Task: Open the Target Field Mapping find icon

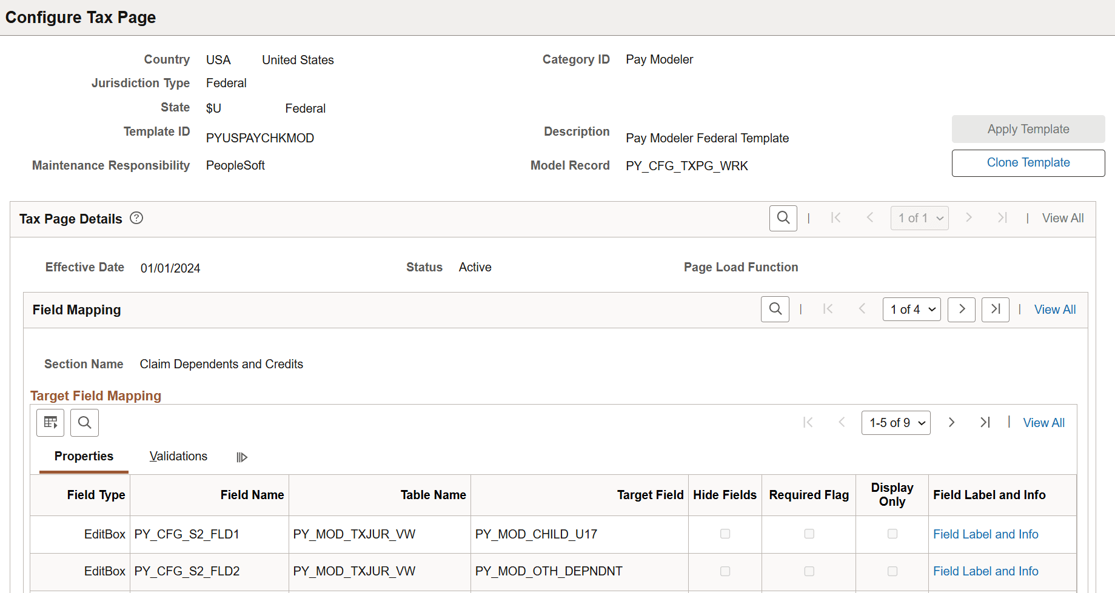Action: pos(84,422)
